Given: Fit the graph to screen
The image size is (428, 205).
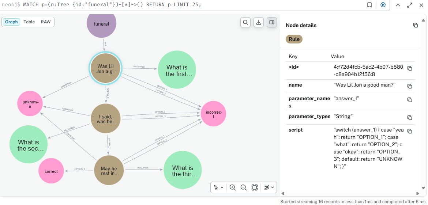Looking at the screenshot, I should click(x=255, y=187).
